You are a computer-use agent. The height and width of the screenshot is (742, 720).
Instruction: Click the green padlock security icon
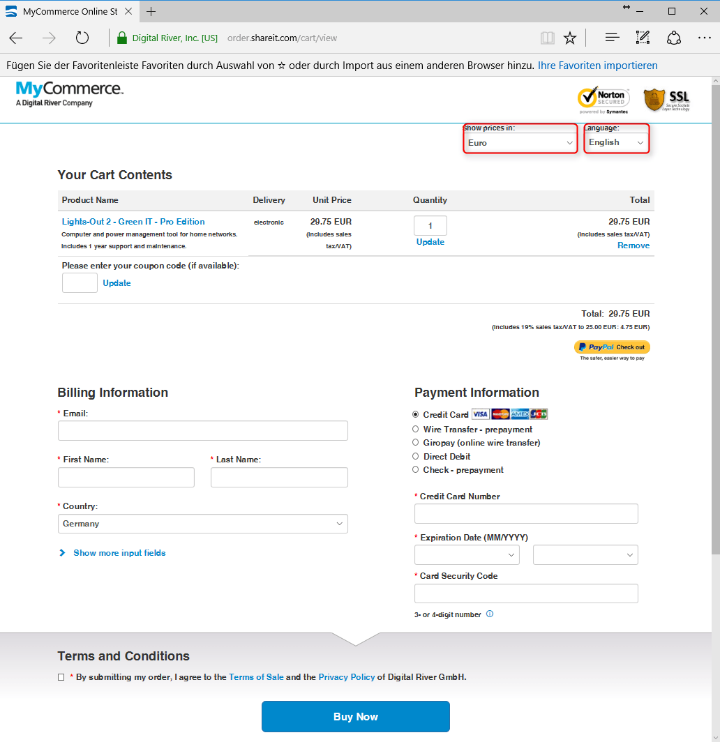[x=121, y=38]
